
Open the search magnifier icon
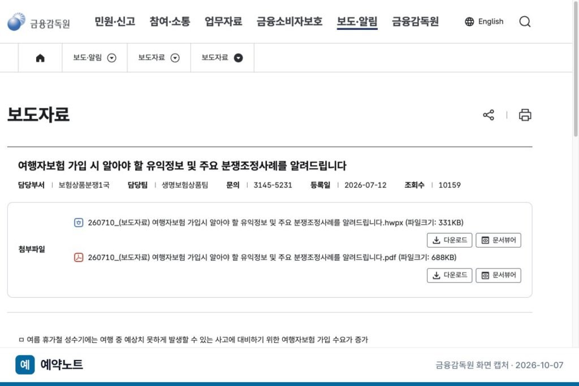525,22
